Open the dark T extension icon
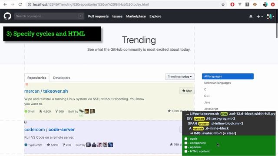278x156 pixels. (247, 4)
